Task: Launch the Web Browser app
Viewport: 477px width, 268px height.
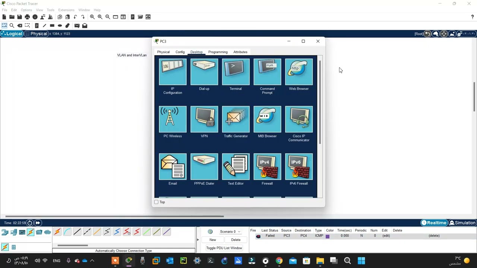Action: [299, 72]
